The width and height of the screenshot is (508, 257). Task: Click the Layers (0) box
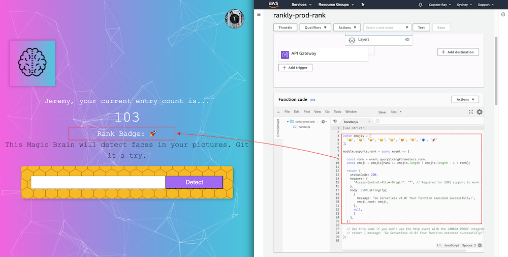coord(379,40)
